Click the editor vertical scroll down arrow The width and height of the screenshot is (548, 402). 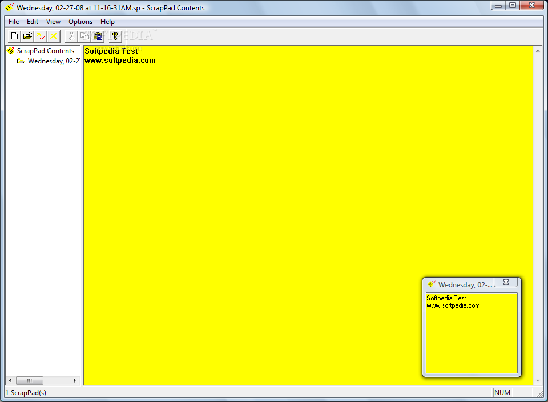tap(538, 381)
